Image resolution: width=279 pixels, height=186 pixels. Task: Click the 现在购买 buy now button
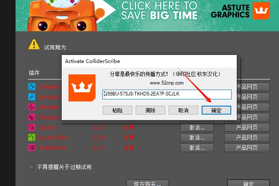pyautogui.click(x=148, y=183)
